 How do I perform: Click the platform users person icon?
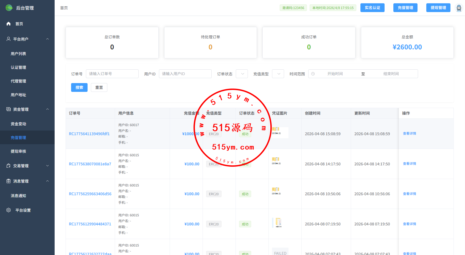(9, 39)
